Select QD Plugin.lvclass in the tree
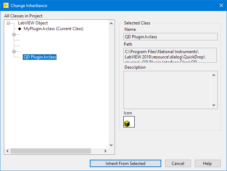 [x=40, y=57]
